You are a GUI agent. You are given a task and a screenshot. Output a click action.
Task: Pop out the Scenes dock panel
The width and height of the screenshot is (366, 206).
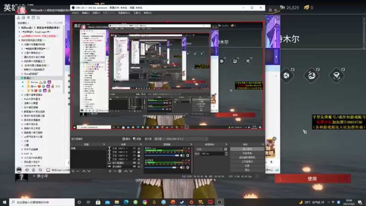[x=104, y=144]
